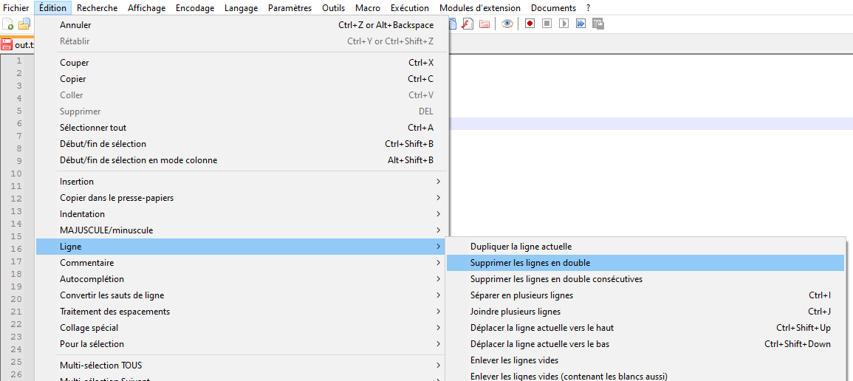Image resolution: width=853 pixels, height=381 pixels.
Task: Select Sélectionner tout
Action: pos(242,128)
